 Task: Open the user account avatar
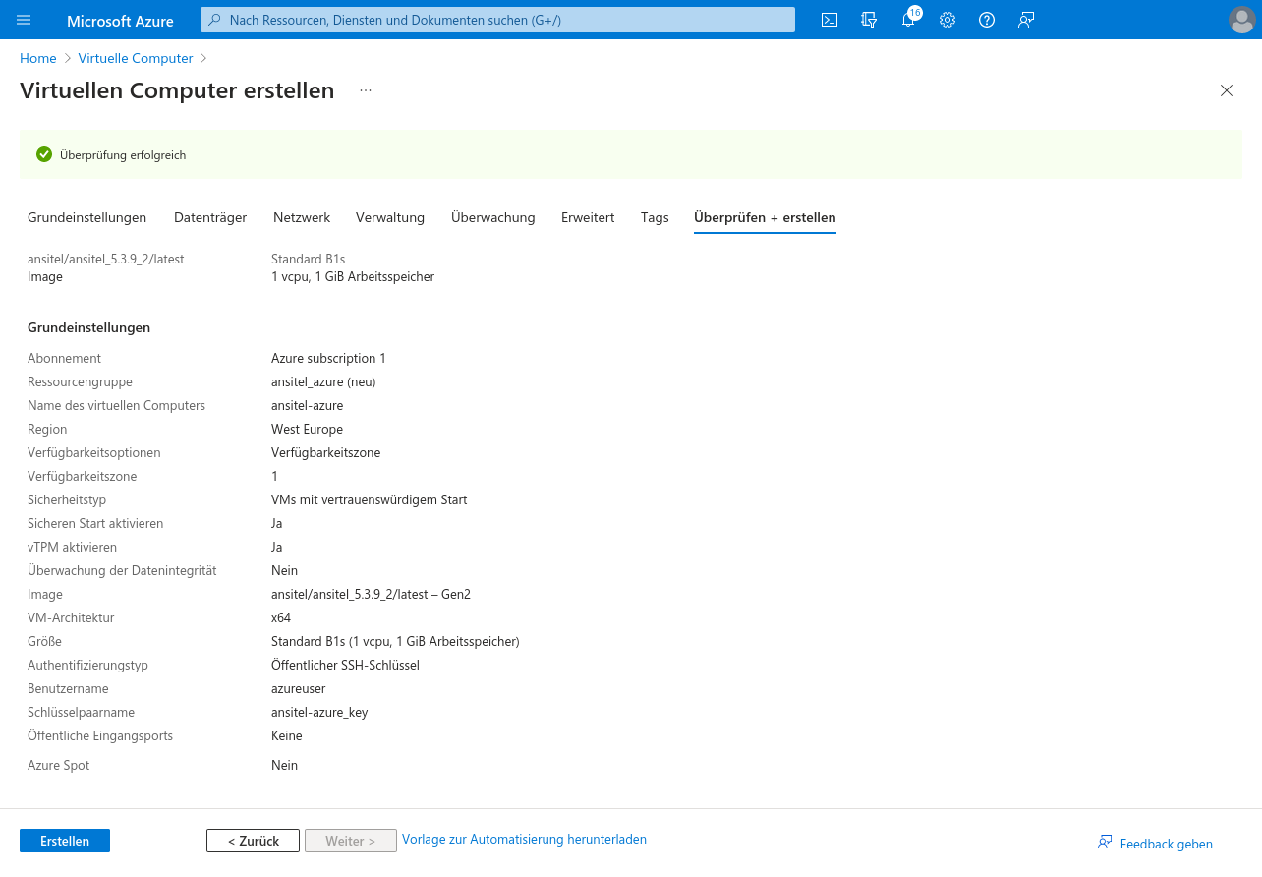coord(1241,20)
